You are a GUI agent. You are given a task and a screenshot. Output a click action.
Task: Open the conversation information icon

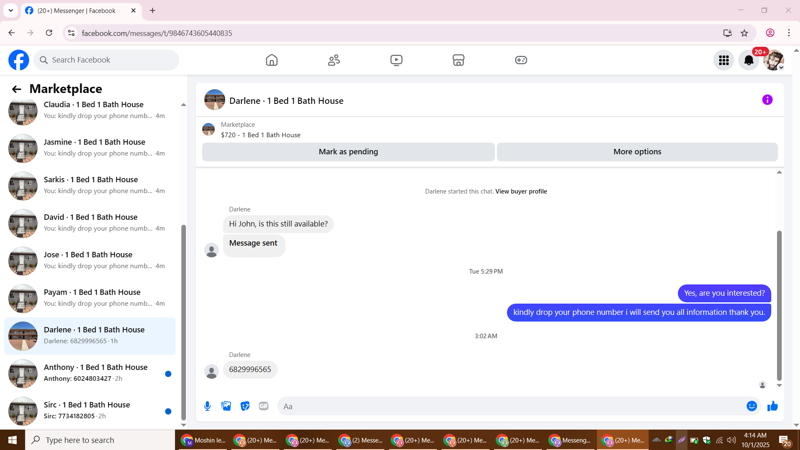767,100
